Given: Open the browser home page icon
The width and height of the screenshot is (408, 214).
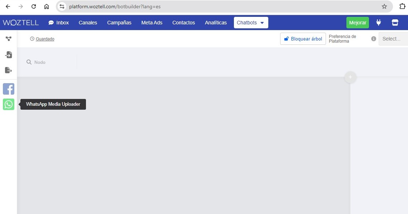Looking at the screenshot, I should coord(46,6).
